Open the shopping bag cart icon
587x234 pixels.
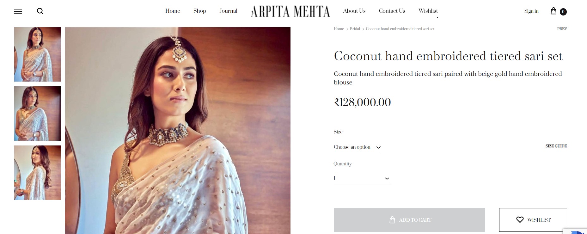tap(553, 11)
